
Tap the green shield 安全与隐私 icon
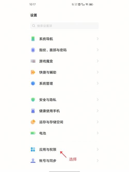(x=33, y=100)
